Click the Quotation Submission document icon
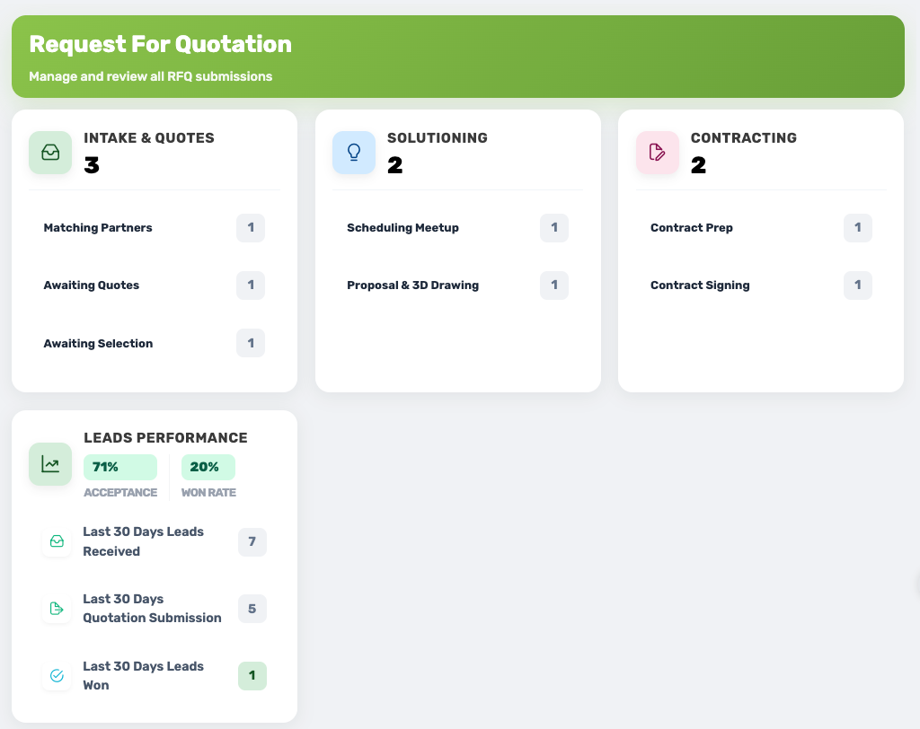 pyautogui.click(x=57, y=609)
